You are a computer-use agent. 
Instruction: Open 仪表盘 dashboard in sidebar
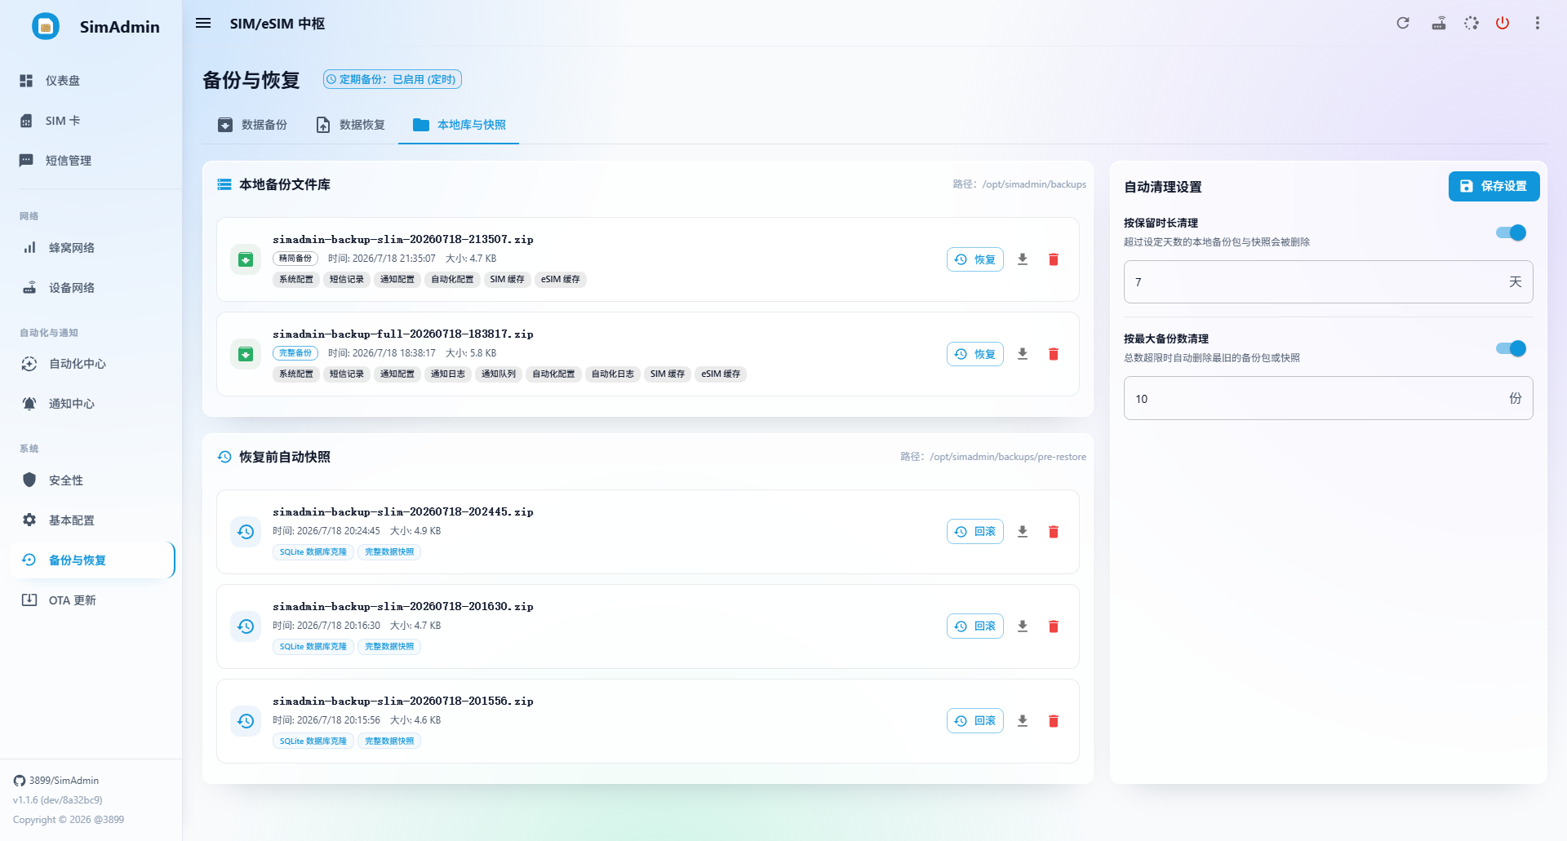pos(91,81)
